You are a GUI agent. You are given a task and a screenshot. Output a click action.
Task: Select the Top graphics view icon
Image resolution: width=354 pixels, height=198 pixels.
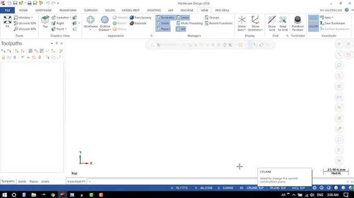(x=45, y=21)
